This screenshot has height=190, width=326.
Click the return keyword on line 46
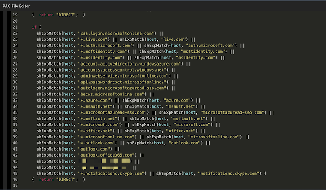tap(46, 180)
